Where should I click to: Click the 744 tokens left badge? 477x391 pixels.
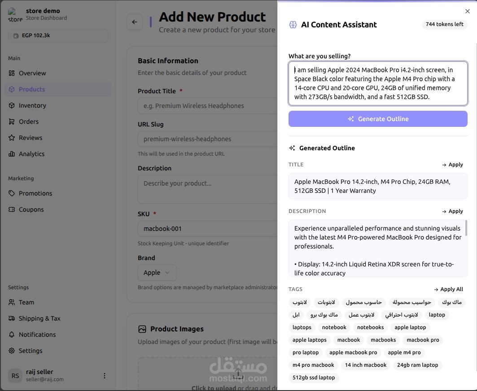[x=444, y=24]
